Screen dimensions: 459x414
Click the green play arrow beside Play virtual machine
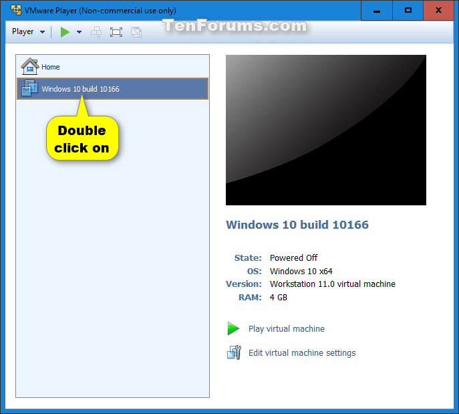point(234,328)
